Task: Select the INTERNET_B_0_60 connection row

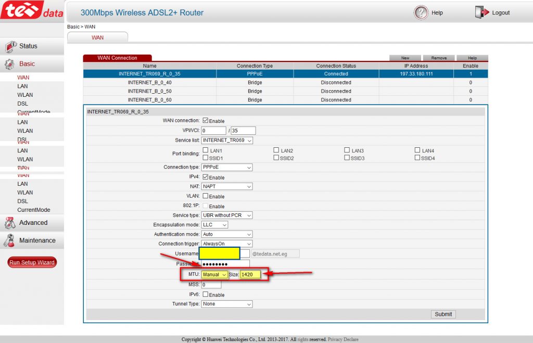Action: pyautogui.click(x=286, y=100)
